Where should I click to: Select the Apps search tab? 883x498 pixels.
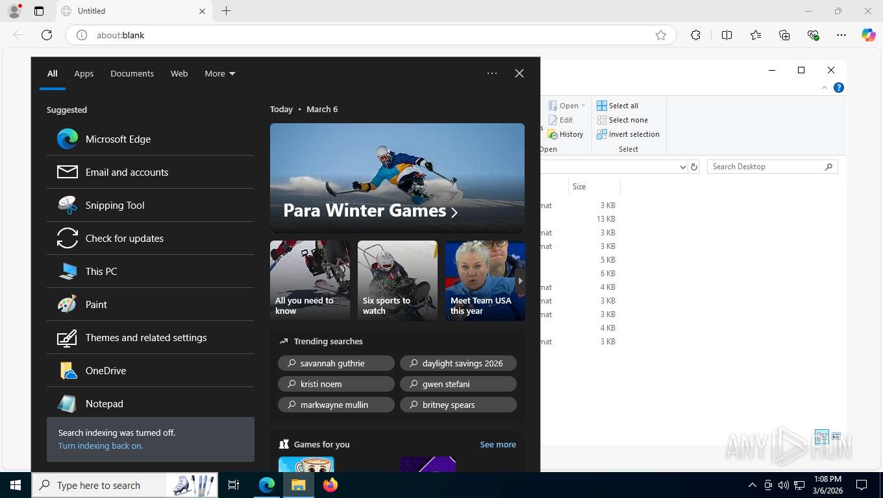click(x=84, y=73)
